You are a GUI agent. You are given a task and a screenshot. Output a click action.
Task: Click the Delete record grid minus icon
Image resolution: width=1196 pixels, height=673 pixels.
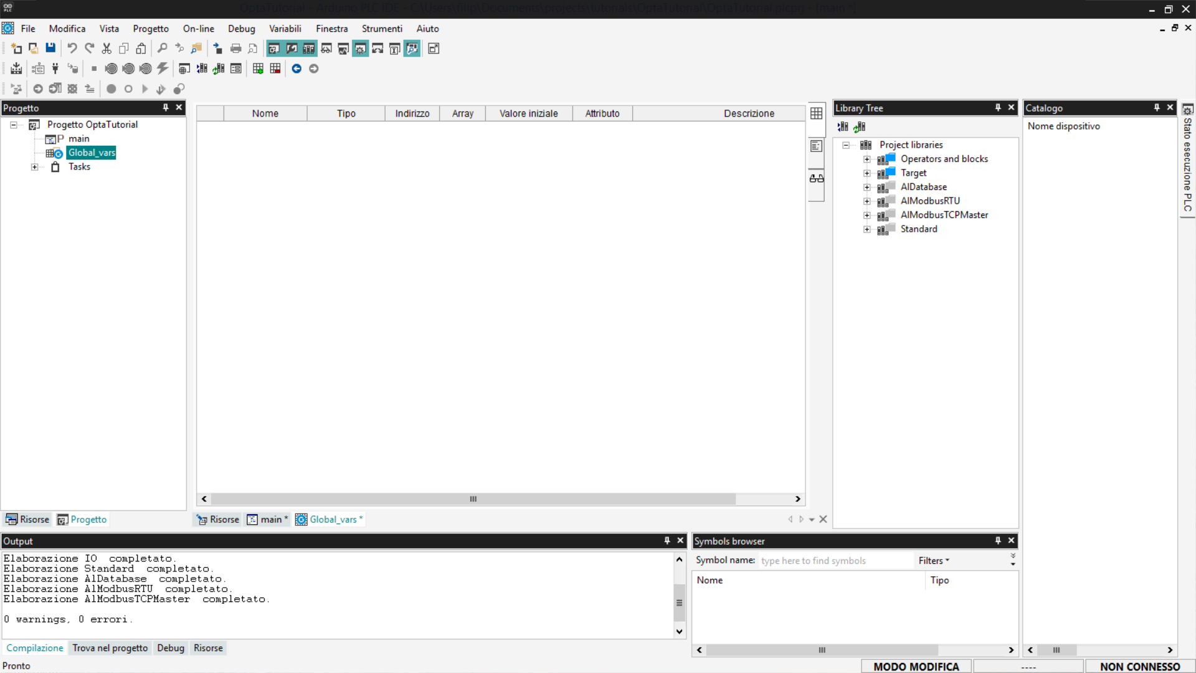[275, 69]
